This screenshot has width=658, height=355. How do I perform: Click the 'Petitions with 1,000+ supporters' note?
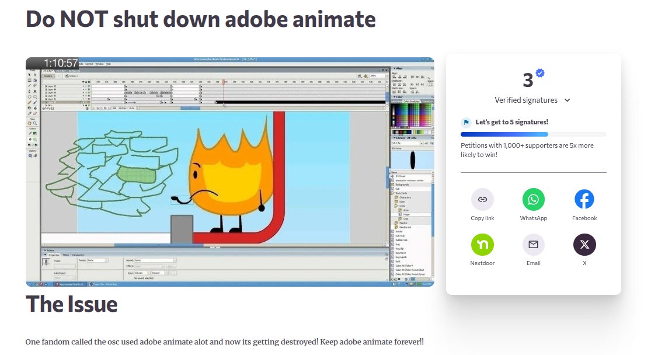[x=527, y=150]
